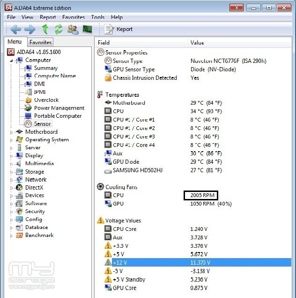The height and width of the screenshot is (298, 296).
Task: Collapse the Computer tree node
Action: (x=11, y=61)
